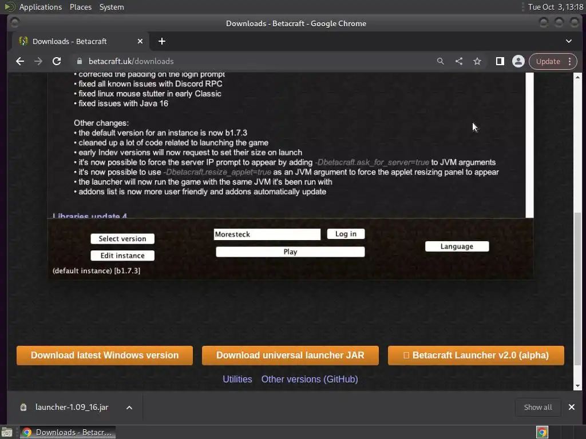
Task: Click the Play button
Action: [290, 252]
